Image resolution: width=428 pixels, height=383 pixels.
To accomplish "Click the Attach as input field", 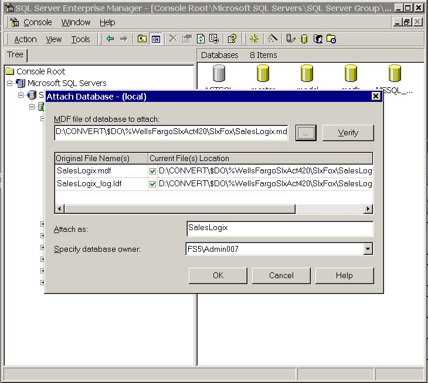I will (x=280, y=229).
